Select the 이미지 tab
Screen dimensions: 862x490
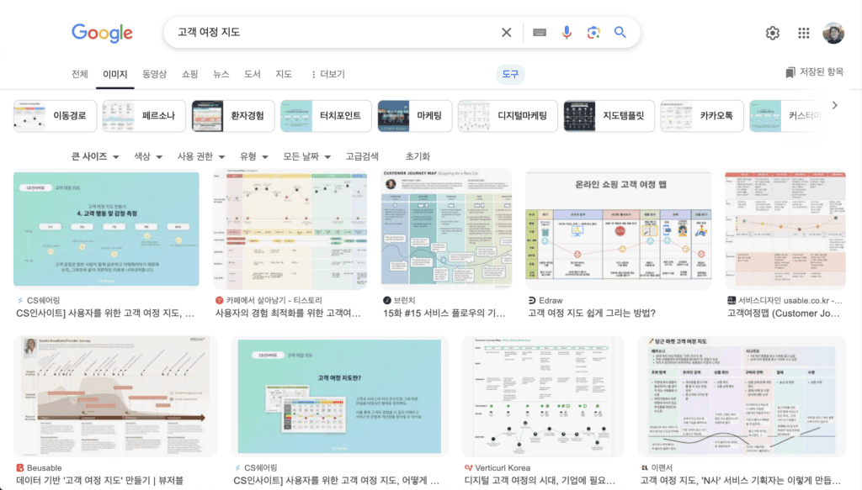114,74
